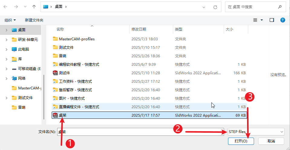Toggle the preview pane icon
Image resolution: width=290 pixels, height=150 pixels.
coord(272,20)
